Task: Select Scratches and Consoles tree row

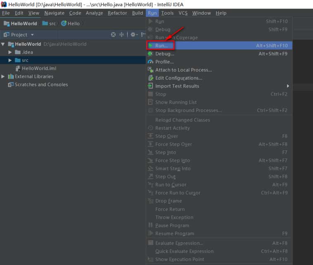Action: click(73, 85)
